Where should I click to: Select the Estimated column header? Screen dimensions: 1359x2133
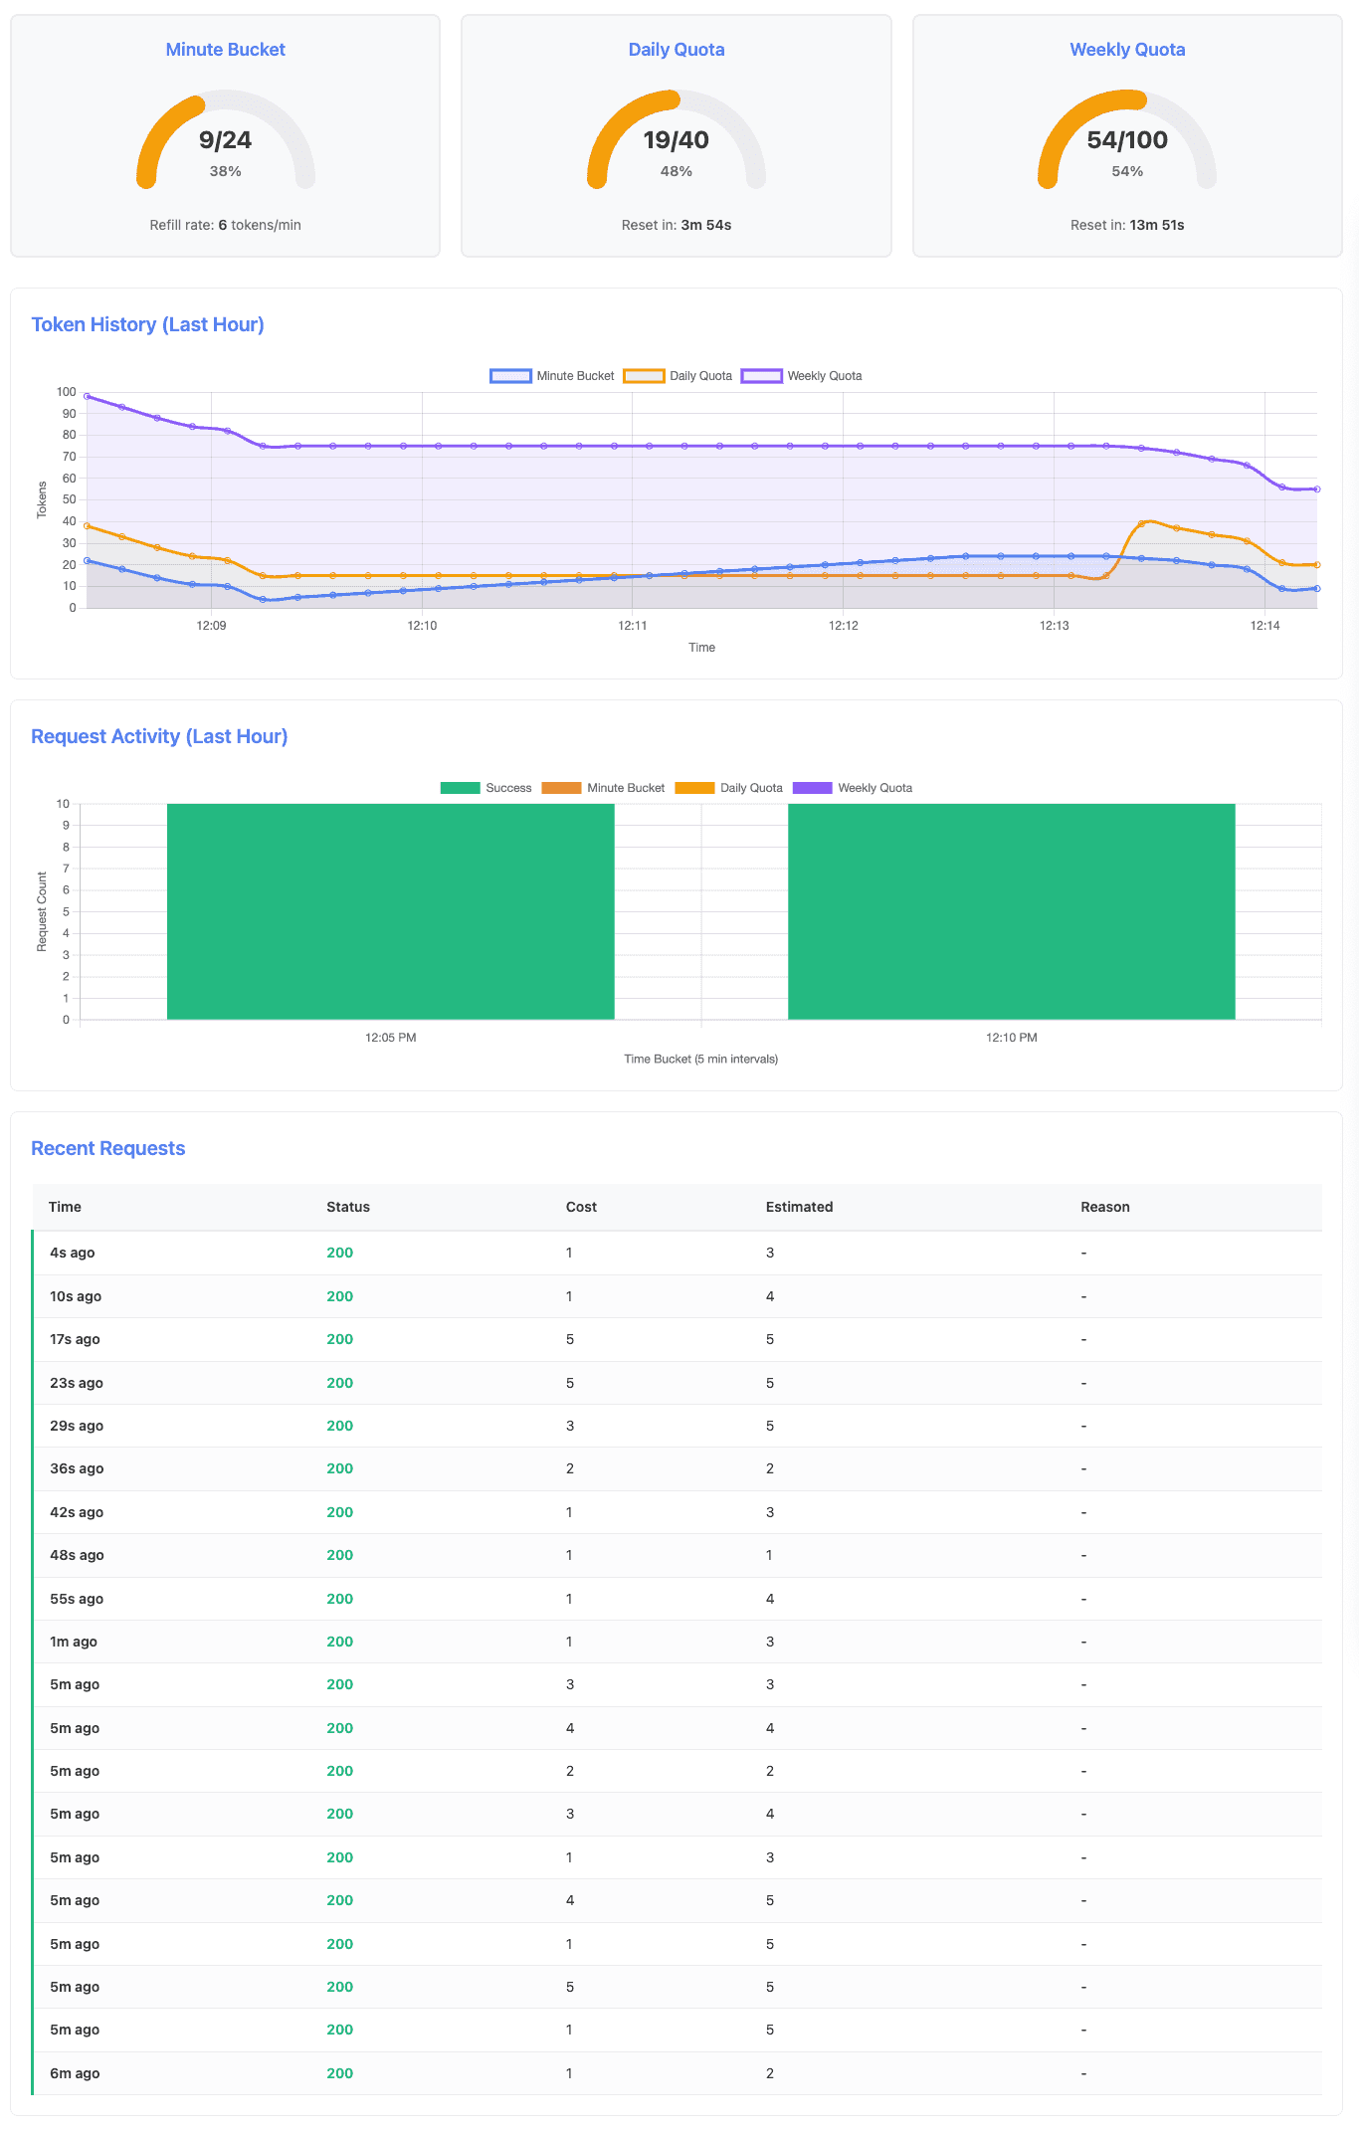(799, 1207)
